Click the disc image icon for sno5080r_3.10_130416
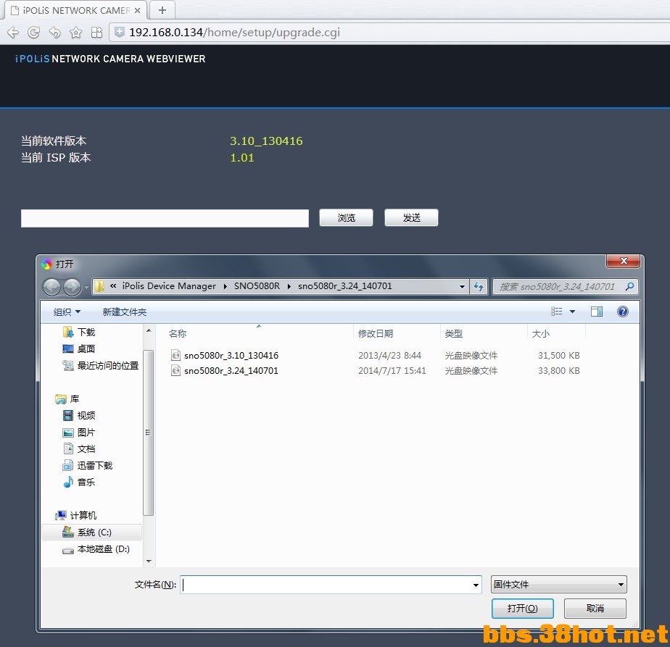This screenshot has width=670, height=647. pyautogui.click(x=175, y=355)
